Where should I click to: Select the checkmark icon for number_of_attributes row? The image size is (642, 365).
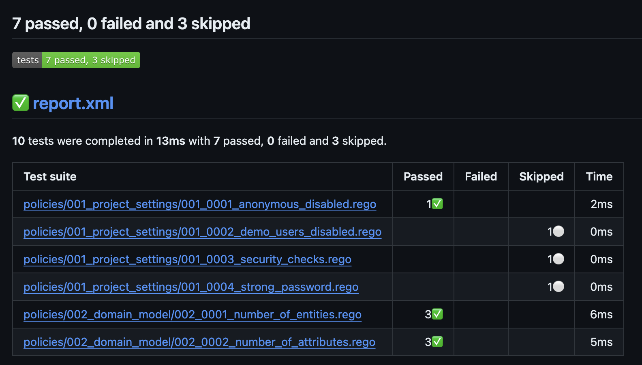(x=437, y=342)
